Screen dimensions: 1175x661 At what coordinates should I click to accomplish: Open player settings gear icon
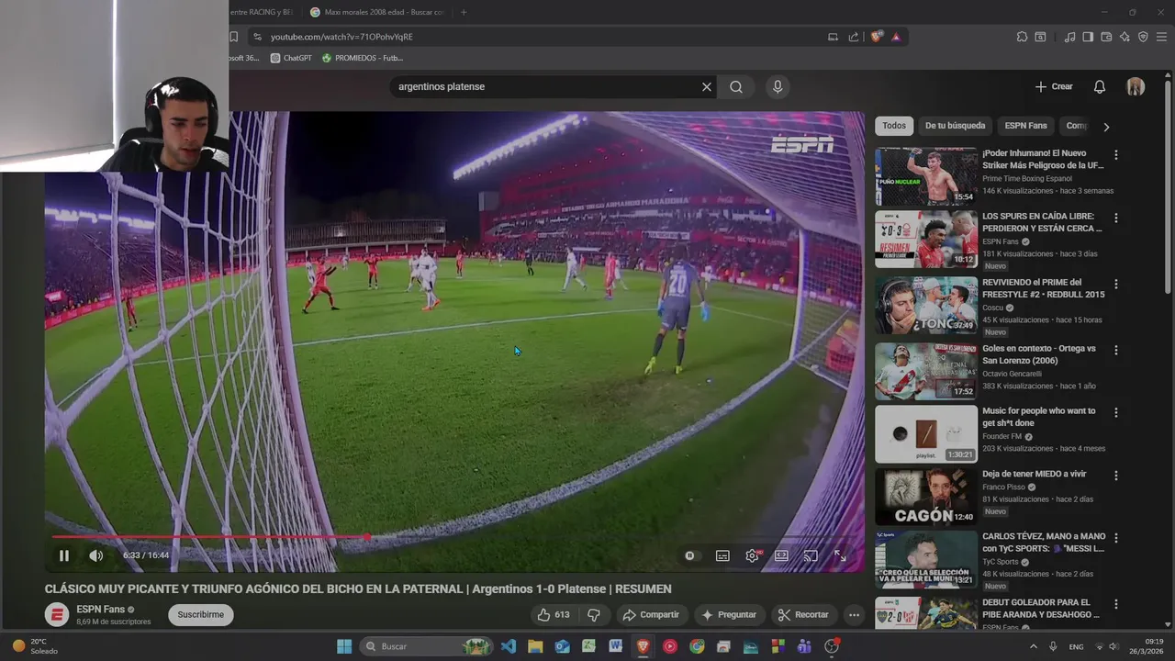[x=753, y=555]
